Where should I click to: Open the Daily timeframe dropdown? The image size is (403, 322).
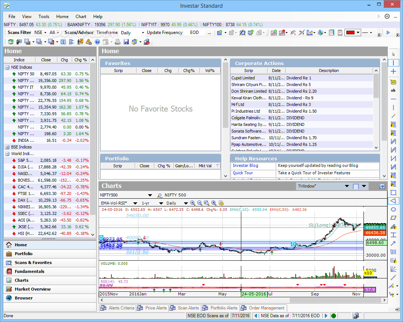point(143,32)
